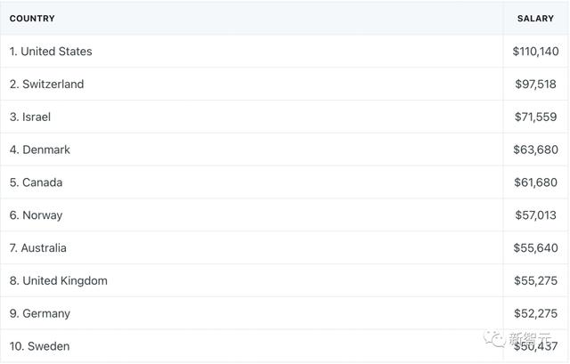Choose the Denmark country entry
This screenshot has height=364, width=570.
(40, 150)
